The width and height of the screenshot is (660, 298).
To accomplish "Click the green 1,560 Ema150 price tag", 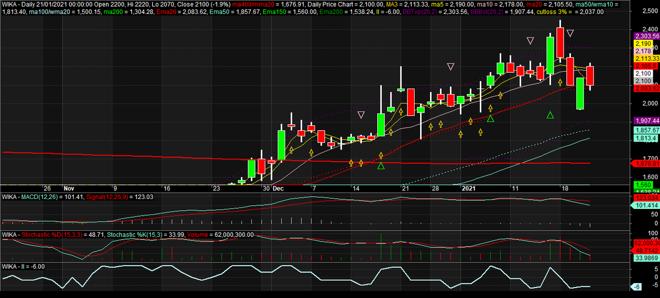I will point(642,185).
